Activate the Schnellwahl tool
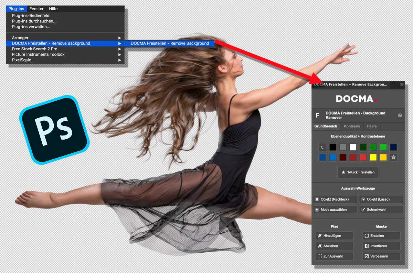 (x=381, y=210)
